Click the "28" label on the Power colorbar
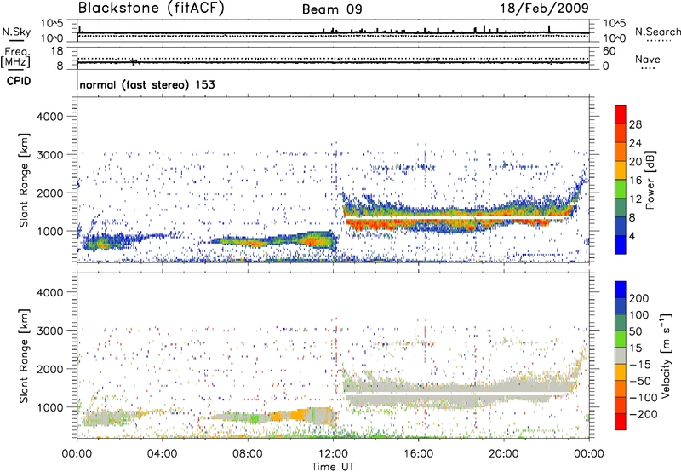This screenshot has height=472, width=681. [x=635, y=124]
